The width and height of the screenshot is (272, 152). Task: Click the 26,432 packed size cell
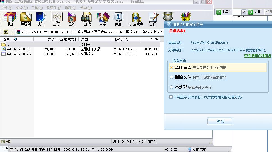[x=72, y=54]
